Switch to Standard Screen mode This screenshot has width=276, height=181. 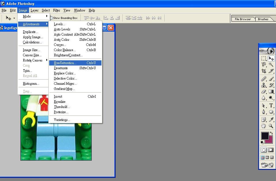click(262, 157)
